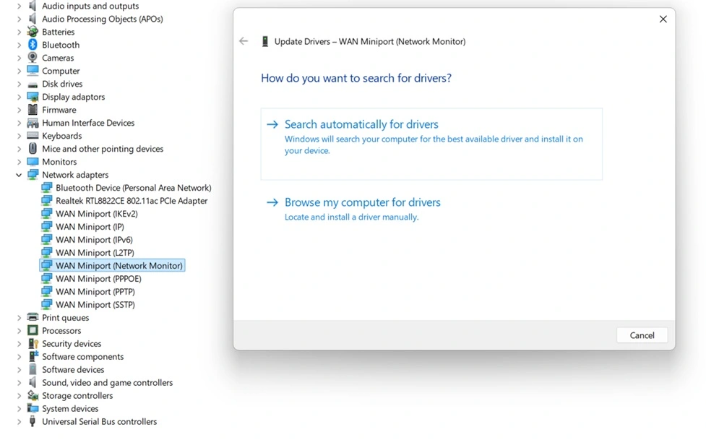Click the Display adaptors icon
The height and width of the screenshot is (440, 706).
[33, 97]
